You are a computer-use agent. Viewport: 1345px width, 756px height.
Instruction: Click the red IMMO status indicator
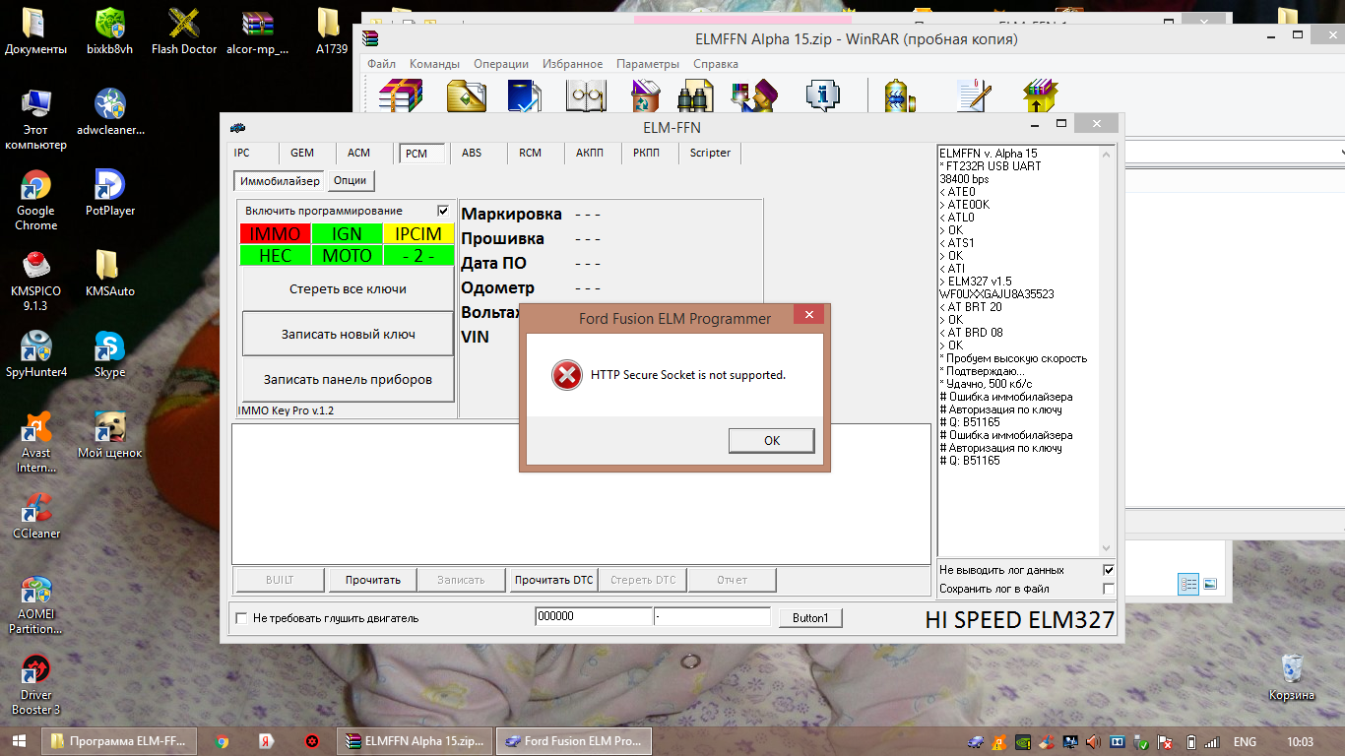click(275, 234)
